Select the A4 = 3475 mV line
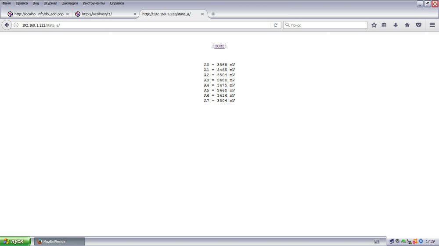Image resolution: width=439 pixels, height=246 pixels. click(x=219, y=85)
